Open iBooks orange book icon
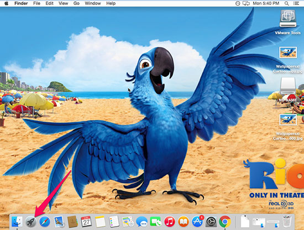Viewport: 304px width, 230px height. pyautogui.click(x=184, y=222)
